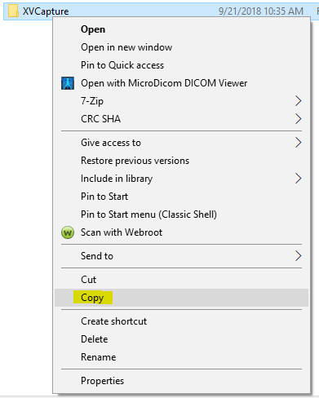
Task: Choose Pin to Start menu (Classic Shell)
Action: click(x=148, y=214)
